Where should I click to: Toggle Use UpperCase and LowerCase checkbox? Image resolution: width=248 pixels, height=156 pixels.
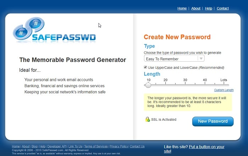click(145, 67)
